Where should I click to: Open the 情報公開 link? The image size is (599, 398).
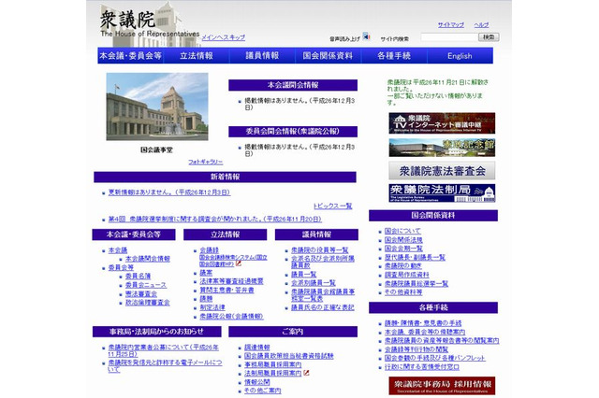tap(257, 382)
